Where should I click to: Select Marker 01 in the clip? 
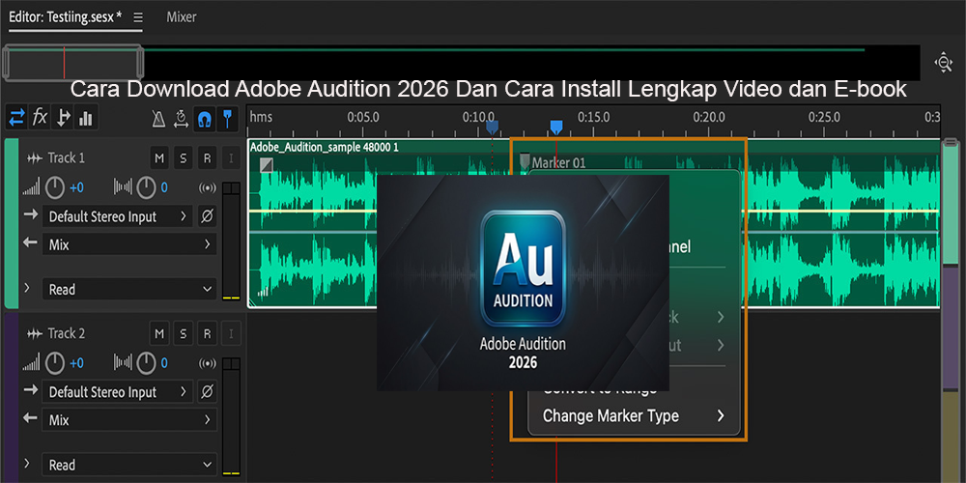554,162
